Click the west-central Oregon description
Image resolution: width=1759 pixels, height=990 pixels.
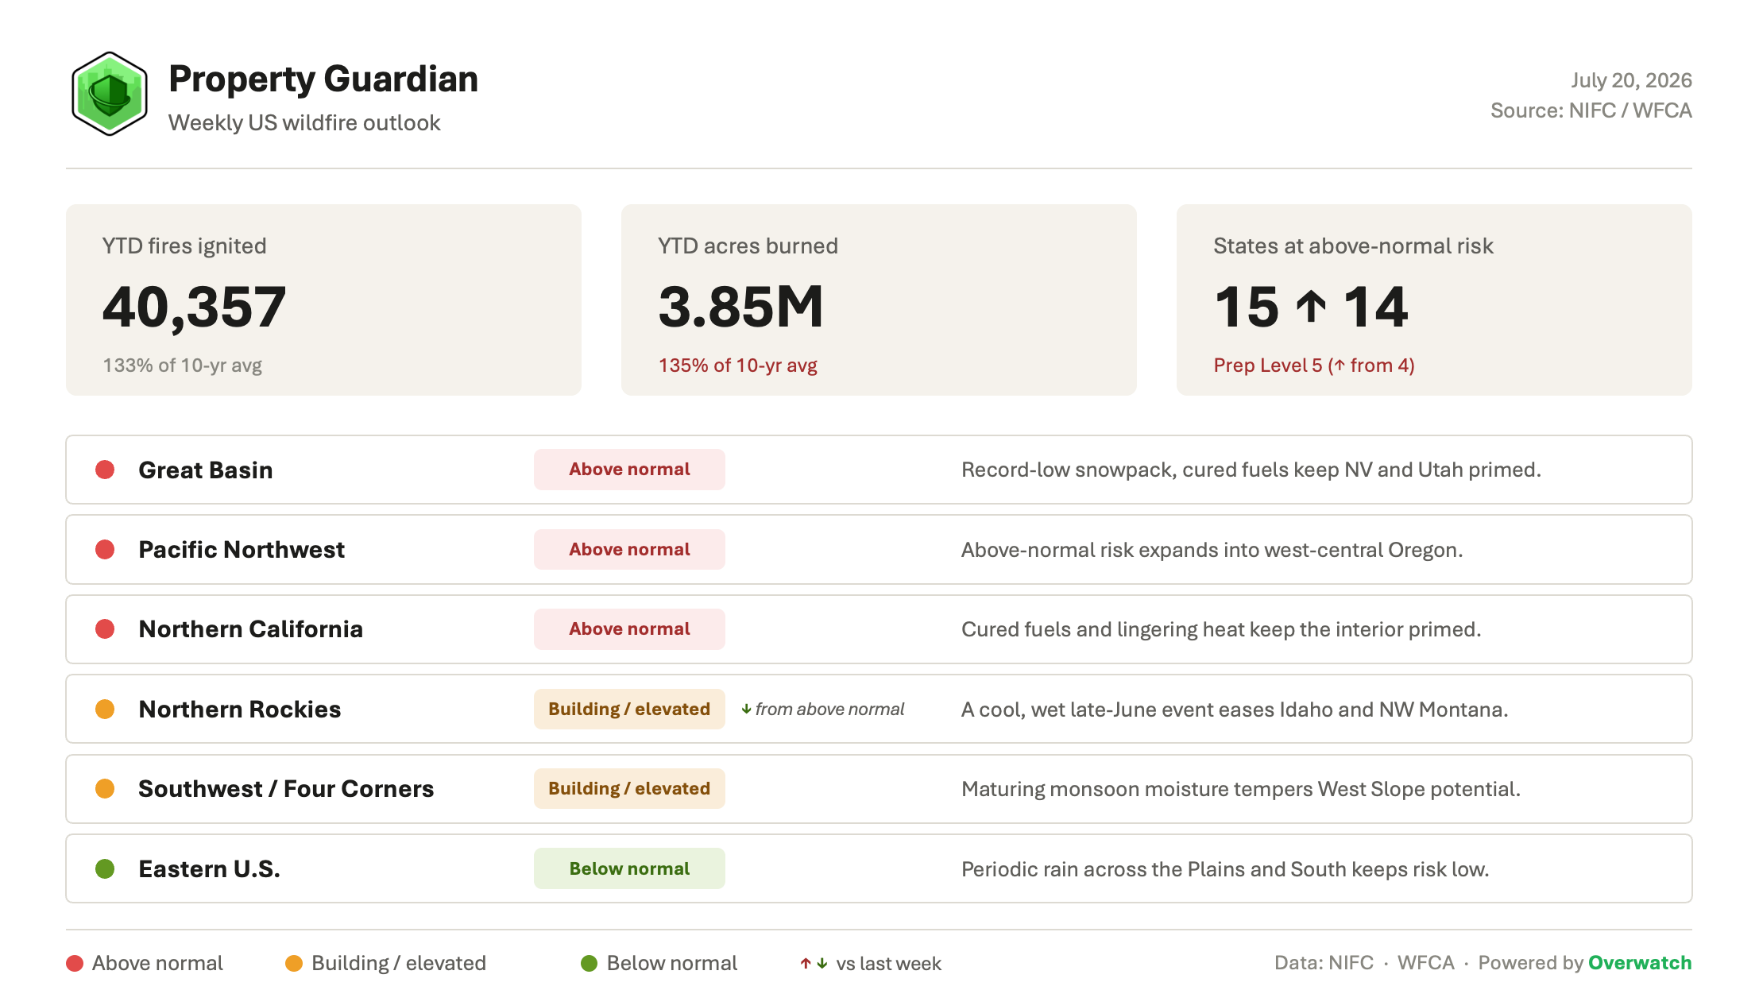tap(1212, 550)
